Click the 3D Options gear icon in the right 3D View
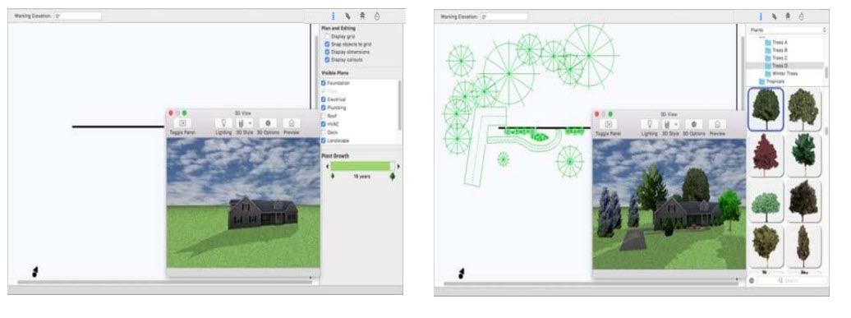The height and width of the screenshot is (318, 851). pyautogui.click(x=693, y=124)
